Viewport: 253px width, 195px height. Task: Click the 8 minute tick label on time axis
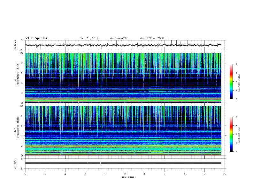coord(185,174)
